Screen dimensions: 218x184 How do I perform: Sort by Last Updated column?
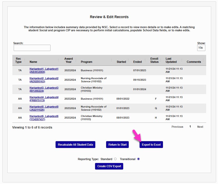point(171,60)
